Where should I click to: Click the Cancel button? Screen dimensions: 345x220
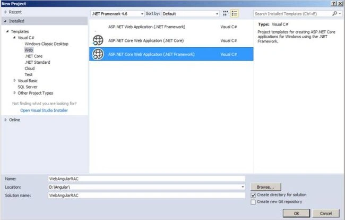point(326,214)
